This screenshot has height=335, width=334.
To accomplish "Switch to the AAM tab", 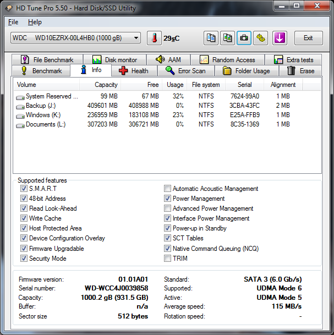I will (x=168, y=59).
